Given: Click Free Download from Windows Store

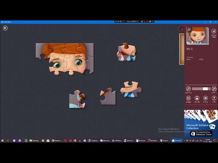Looking at the screenshot, I should pyautogui.click(x=201, y=133).
